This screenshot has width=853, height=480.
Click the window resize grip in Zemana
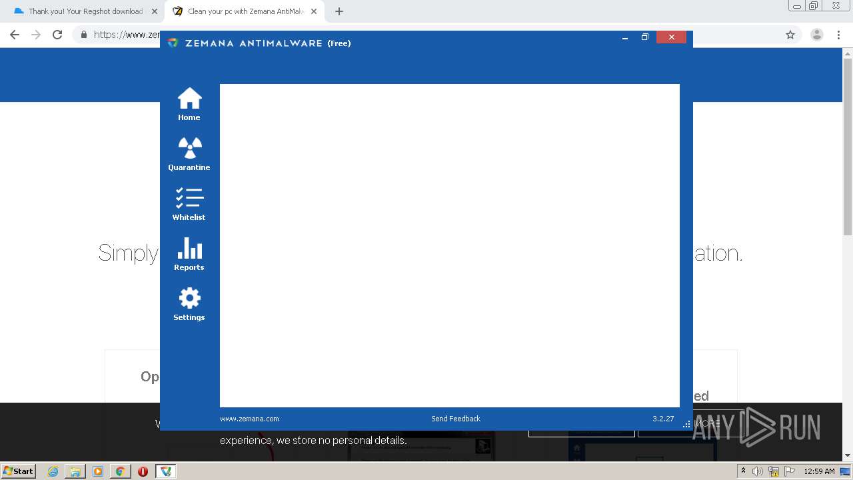(687, 424)
